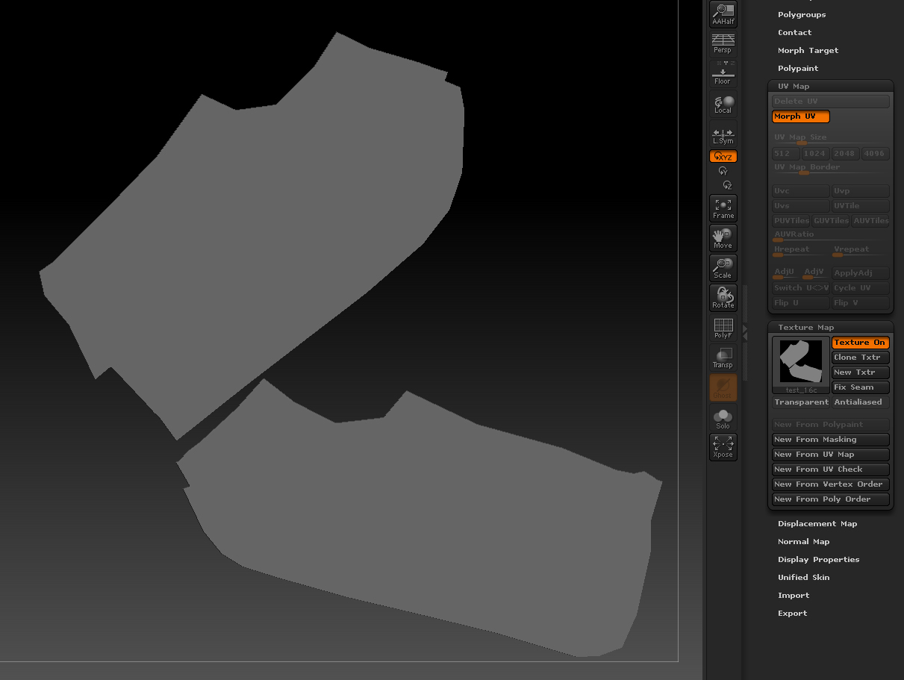This screenshot has height=680, width=904.
Task: Activate Local transformation mode
Action: (722, 103)
